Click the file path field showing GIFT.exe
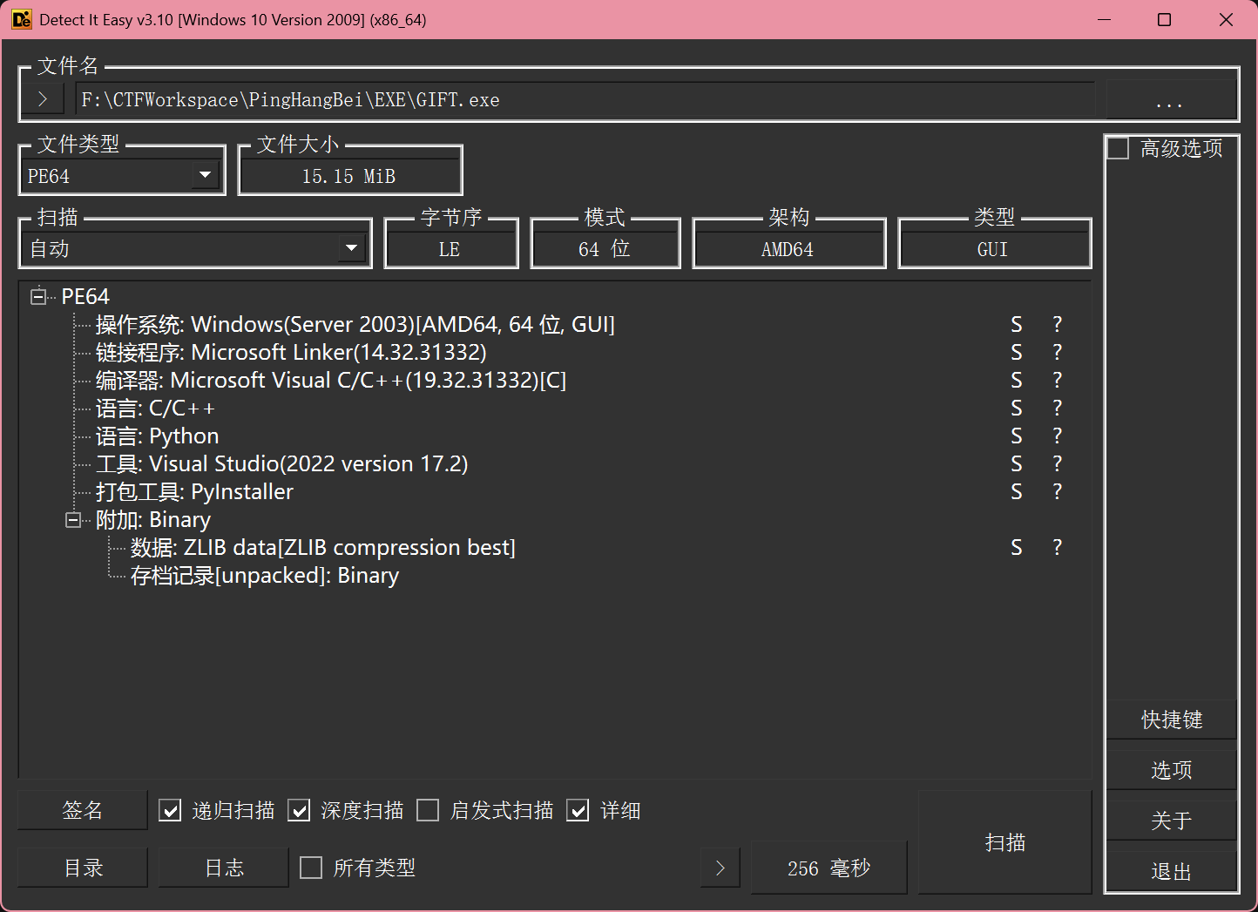The width and height of the screenshot is (1258, 912). 584,99
